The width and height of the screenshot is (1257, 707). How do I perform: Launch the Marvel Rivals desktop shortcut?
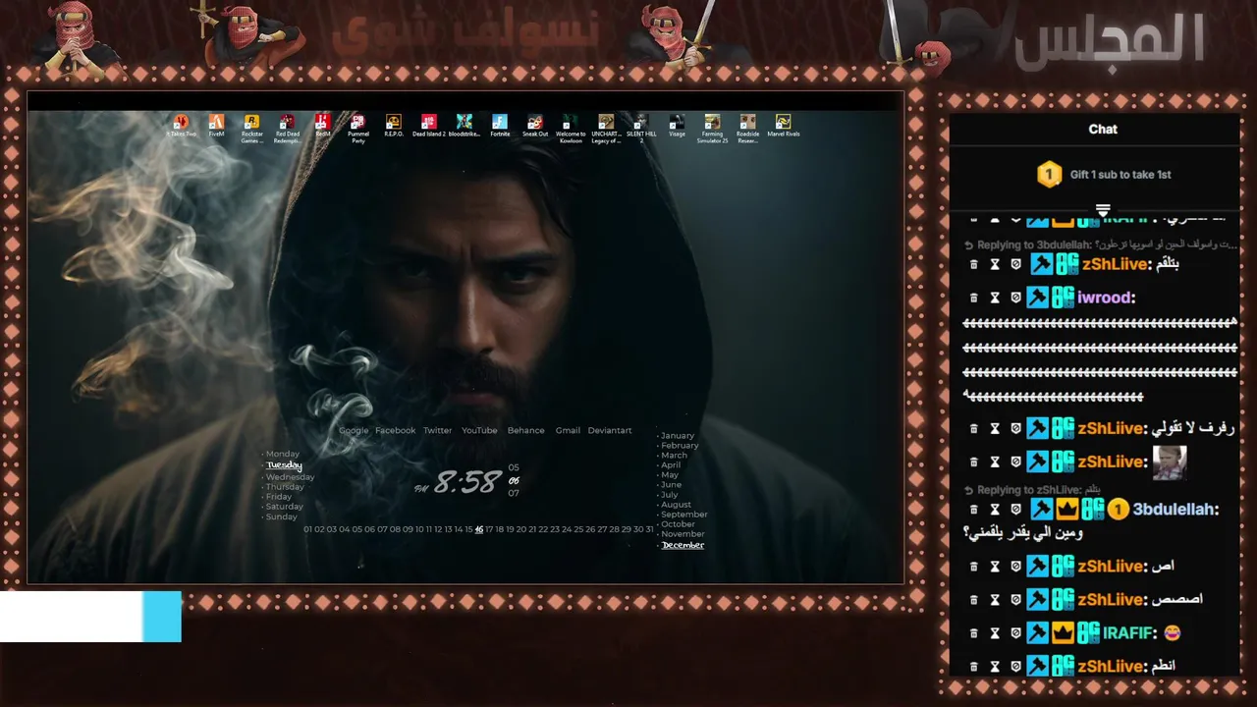[x=783, y=126]
